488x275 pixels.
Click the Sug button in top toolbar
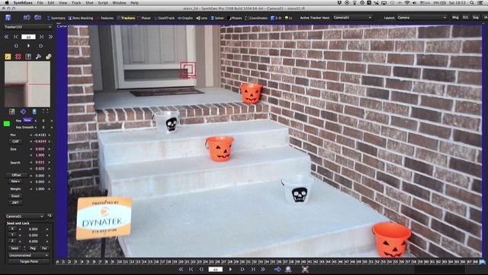(476, 18)
